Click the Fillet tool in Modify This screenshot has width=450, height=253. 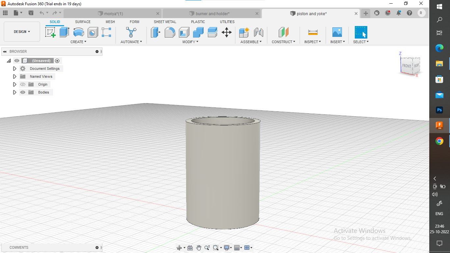click(x=170, y=32)
